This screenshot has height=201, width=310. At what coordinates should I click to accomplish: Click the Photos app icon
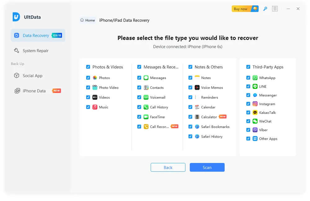pos(95,78)
